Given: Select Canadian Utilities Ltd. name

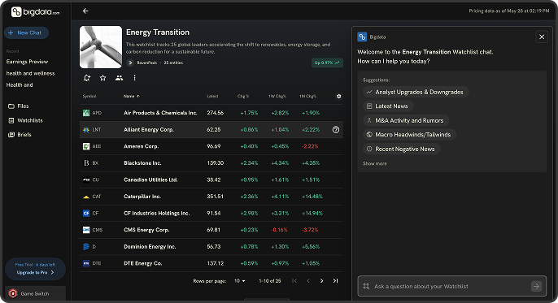Looking at the screenshot, I should click(151, 180).
